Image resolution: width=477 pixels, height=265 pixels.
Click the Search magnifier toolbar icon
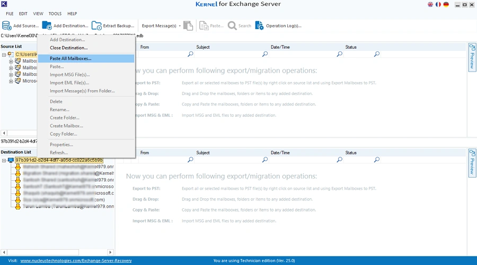tap(232, 25)
